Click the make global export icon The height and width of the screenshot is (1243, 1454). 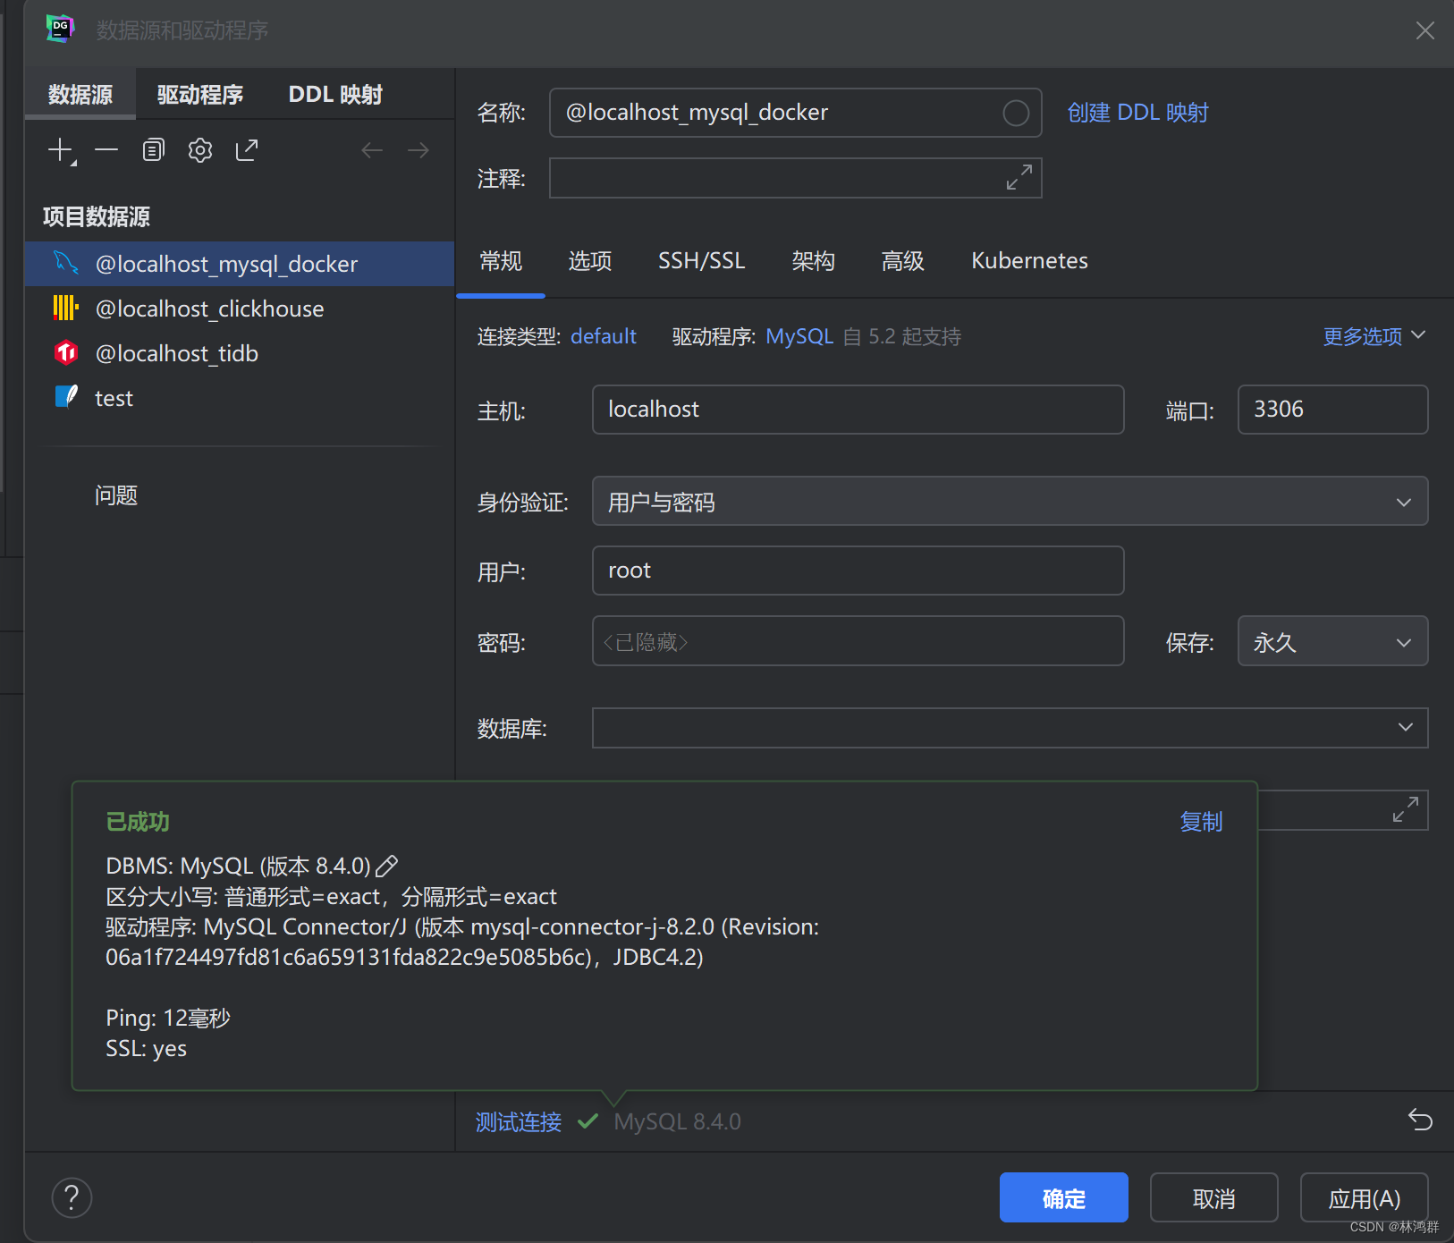click(247, 150)
